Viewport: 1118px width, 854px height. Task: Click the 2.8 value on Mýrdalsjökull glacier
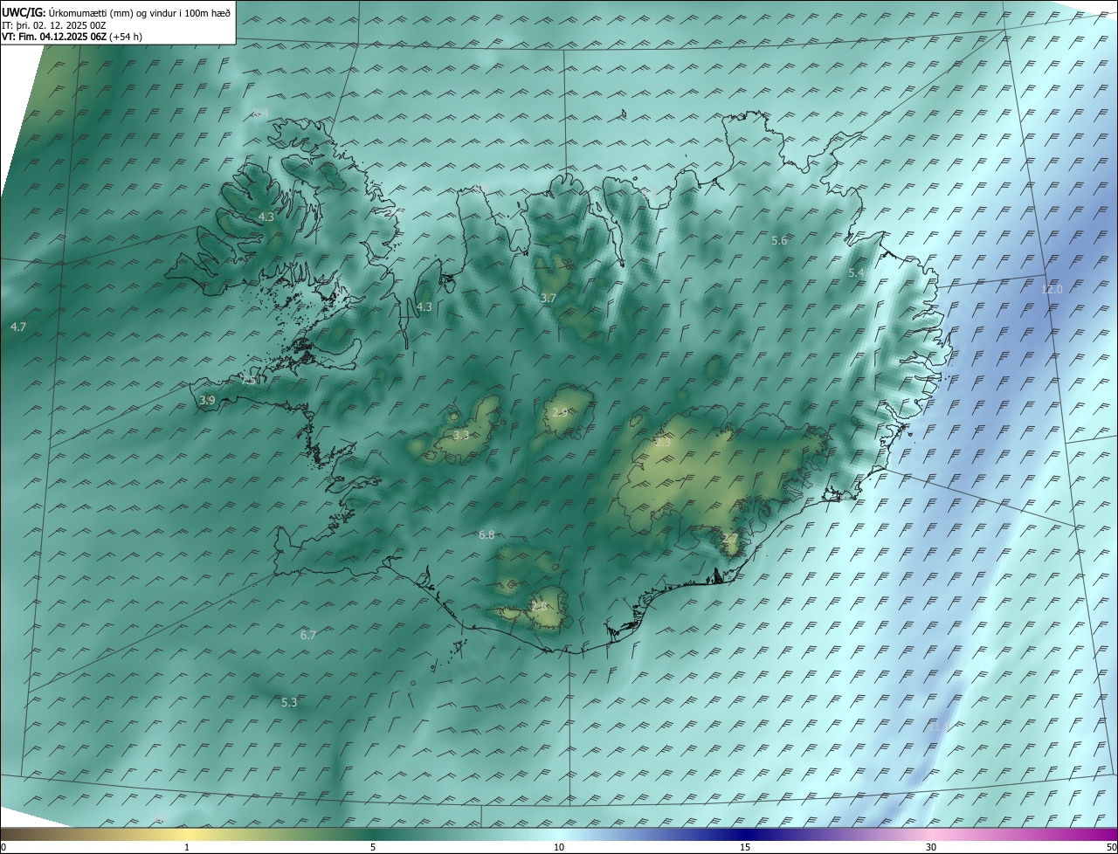click(539, 606)
